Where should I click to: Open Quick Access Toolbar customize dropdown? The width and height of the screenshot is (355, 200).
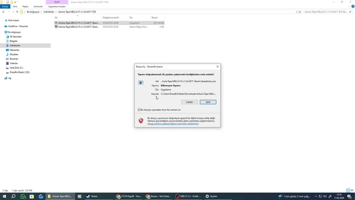(x=15, y=2)
